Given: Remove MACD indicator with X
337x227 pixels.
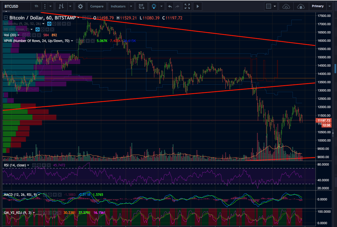Looking at the screenshot, I should pyautogui.click(x=60, y=195).
